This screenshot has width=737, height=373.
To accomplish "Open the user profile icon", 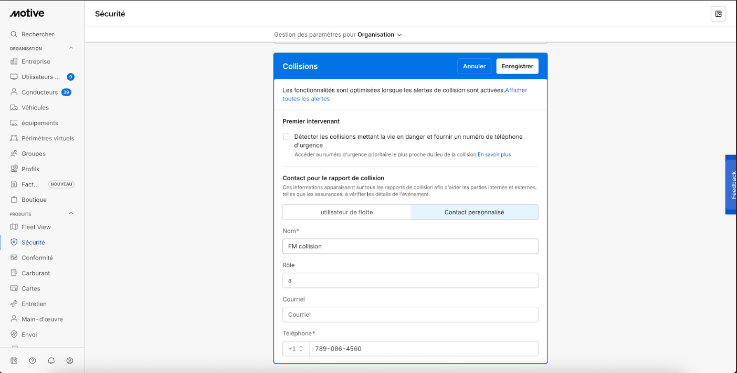I will (x=70, y=360).
